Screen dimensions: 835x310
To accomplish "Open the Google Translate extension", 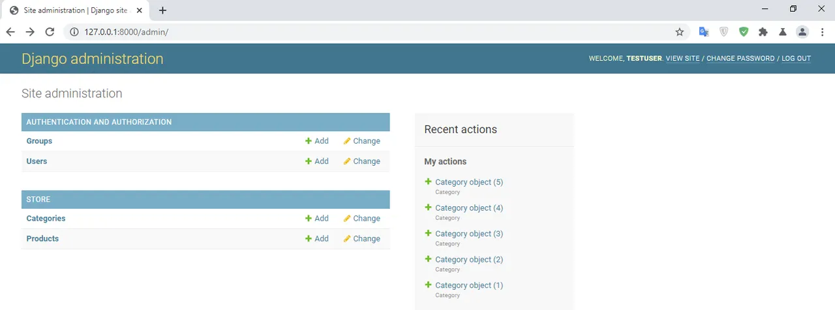I will point(704,32).
